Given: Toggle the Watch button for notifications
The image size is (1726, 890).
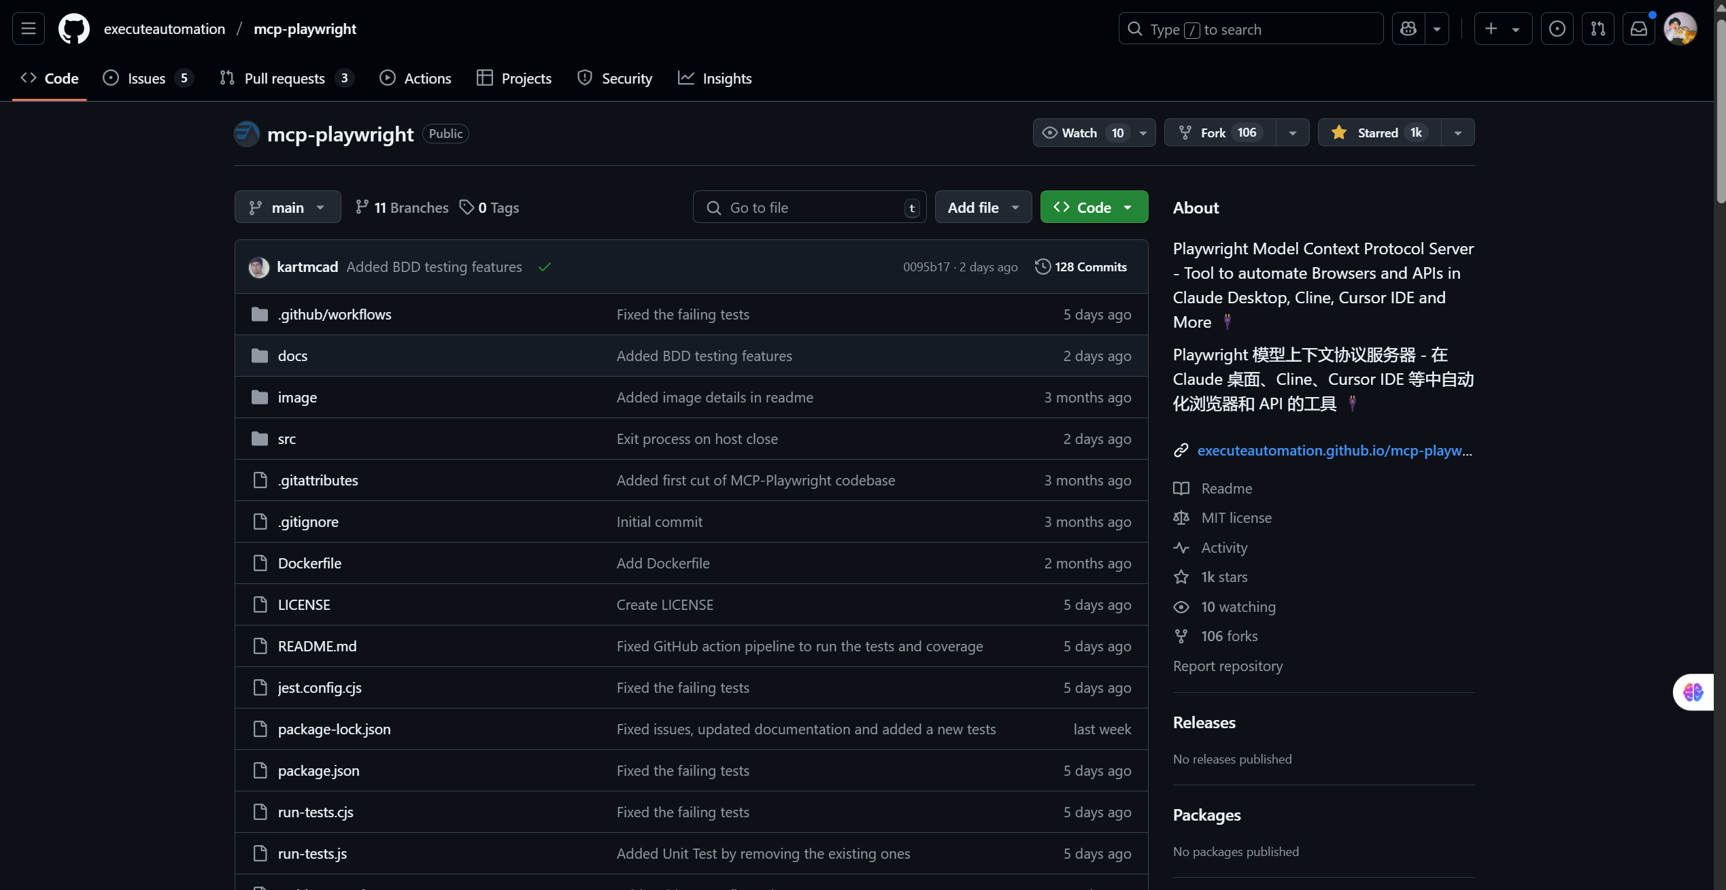Looking at the screenshot, I should pos(1080,133).
